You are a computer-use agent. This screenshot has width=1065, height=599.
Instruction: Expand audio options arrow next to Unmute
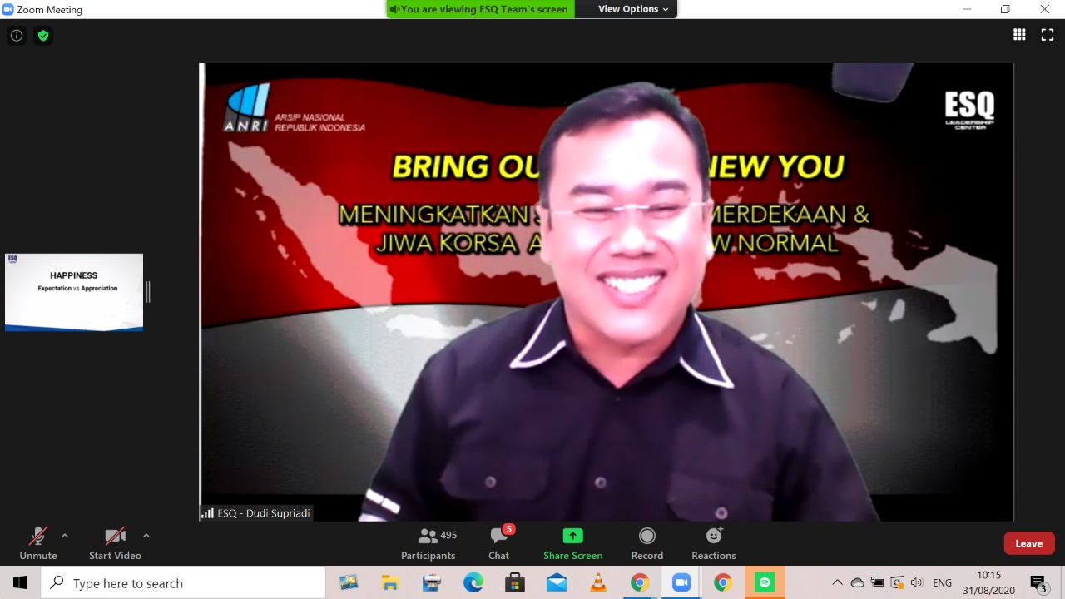65,536
